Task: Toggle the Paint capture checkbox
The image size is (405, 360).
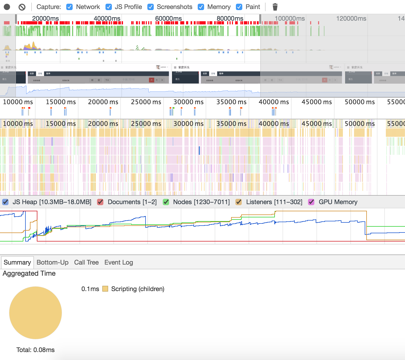Action: tap(239, 7)
